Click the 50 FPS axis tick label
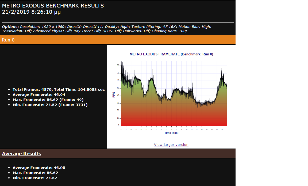The height and width of the screenshot is (186, 308). click(118, 88)
